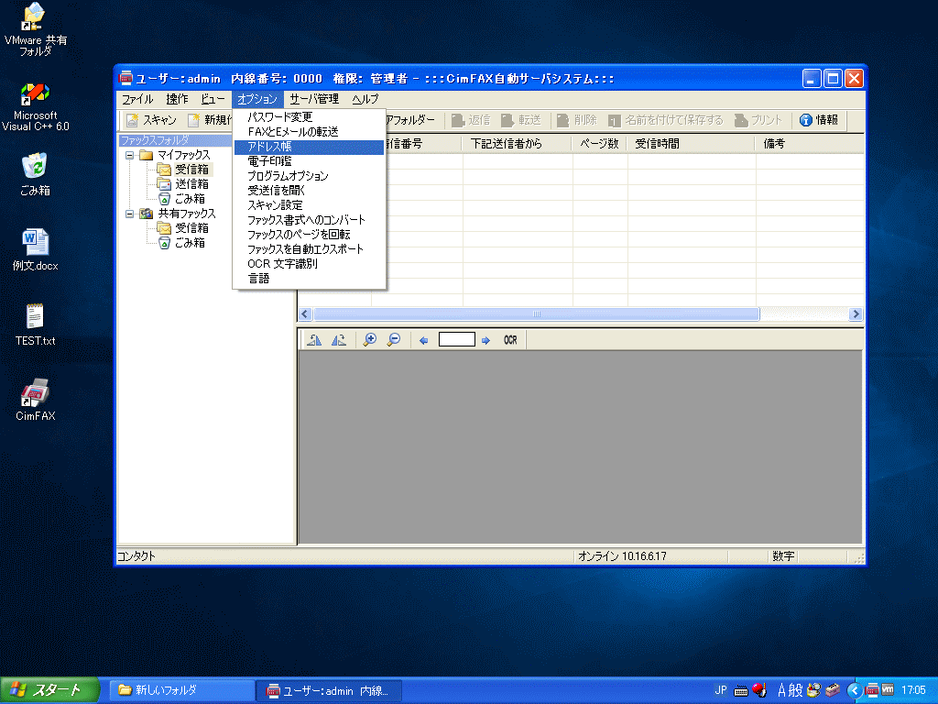The image size is (938, 704).
Task: Select 受信箱 under 共有ファックス
Action: click(191, 228)
